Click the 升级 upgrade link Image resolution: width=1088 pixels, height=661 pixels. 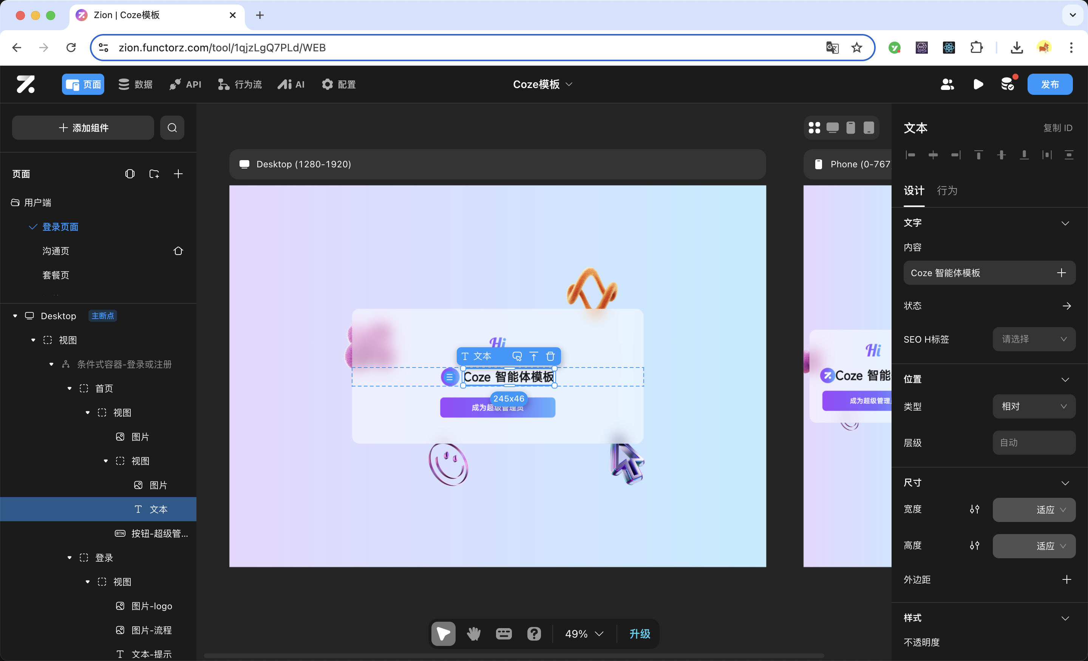[x=640, y=634]
